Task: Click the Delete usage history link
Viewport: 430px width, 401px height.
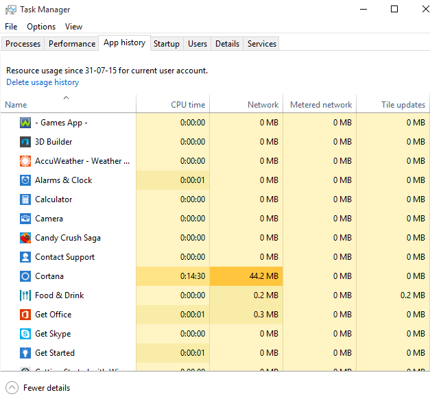Action: pyautogui.click(x=43, y=82)
